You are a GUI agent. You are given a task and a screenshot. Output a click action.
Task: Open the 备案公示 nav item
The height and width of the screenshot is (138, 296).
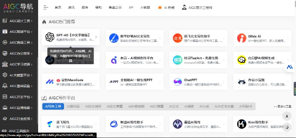pyautogui.click(x=115, y=7)
